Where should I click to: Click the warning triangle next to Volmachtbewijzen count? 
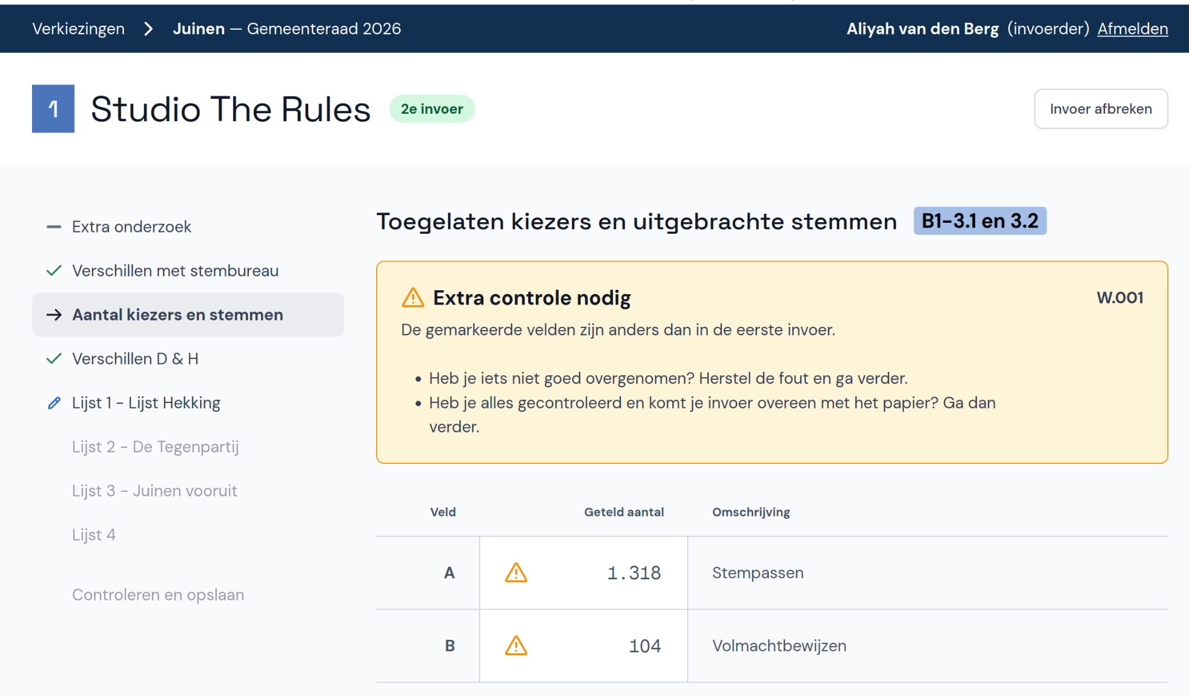click(516, 646)
